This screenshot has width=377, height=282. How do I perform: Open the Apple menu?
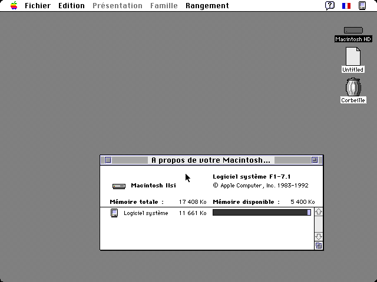click(14, 5)
